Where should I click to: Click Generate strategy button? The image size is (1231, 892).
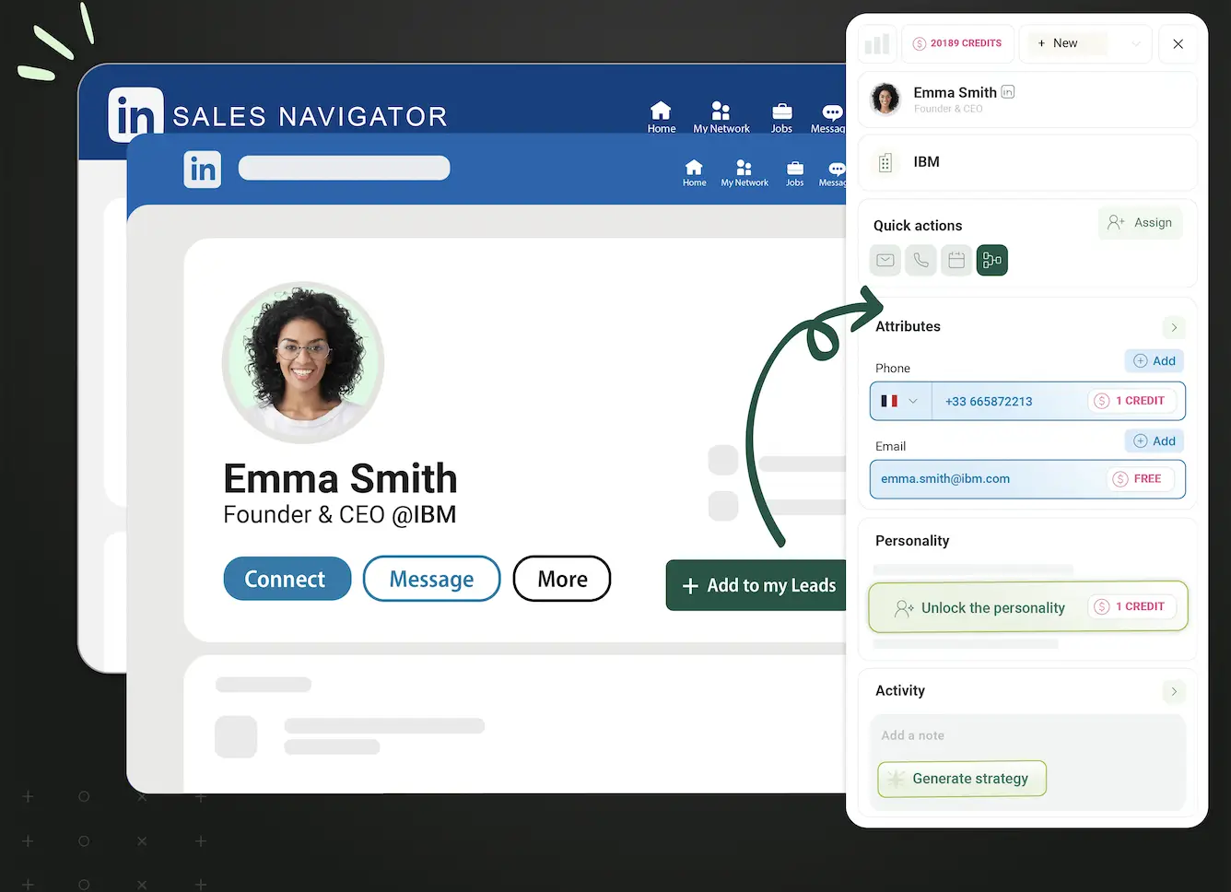[962, 779]
